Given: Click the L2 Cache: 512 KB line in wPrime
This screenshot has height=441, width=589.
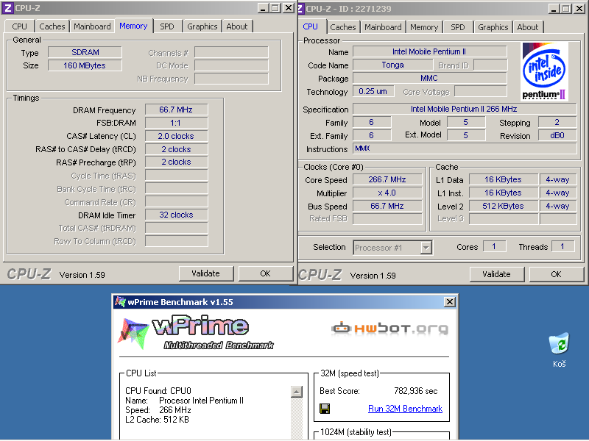Looking at the screenshot, I should [157, 420].
